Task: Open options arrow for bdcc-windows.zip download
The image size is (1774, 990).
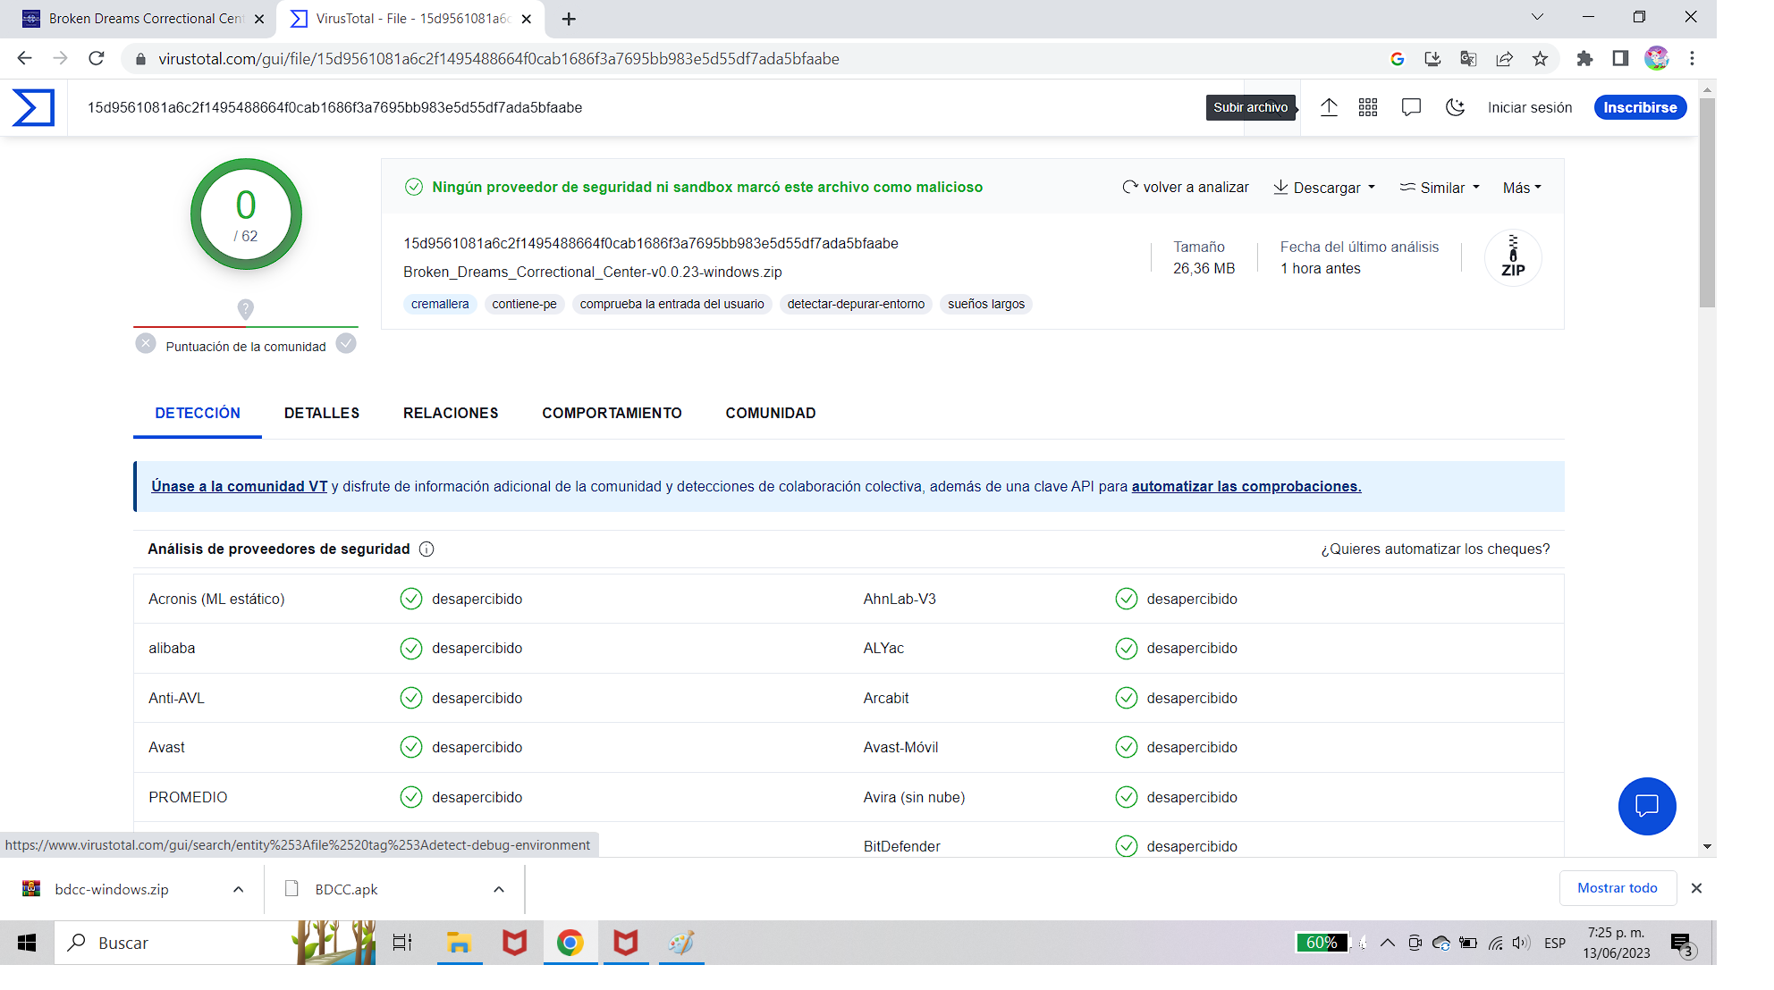Action: click(x=239, y=889)
